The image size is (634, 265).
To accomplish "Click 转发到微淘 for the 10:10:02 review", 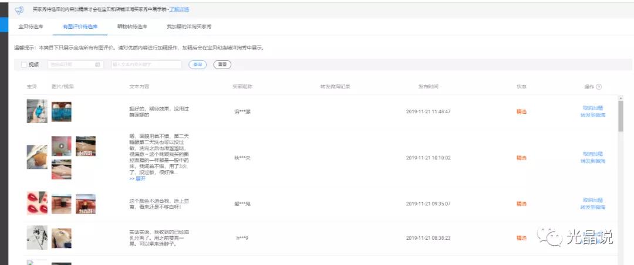I will (593, 161).
